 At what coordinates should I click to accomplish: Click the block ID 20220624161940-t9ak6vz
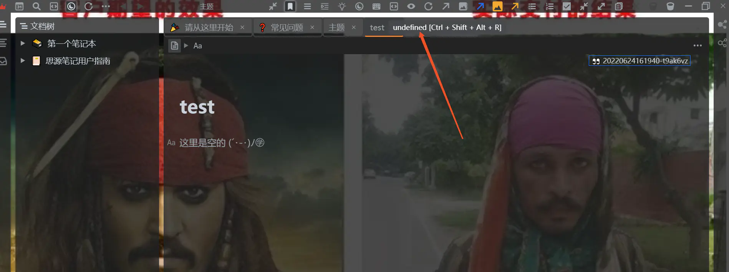click(640, 61)
